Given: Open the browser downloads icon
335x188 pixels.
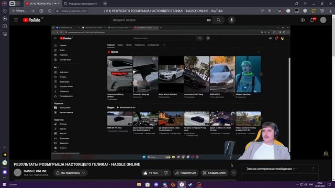Looking at the screenshot, I should 330,11.
